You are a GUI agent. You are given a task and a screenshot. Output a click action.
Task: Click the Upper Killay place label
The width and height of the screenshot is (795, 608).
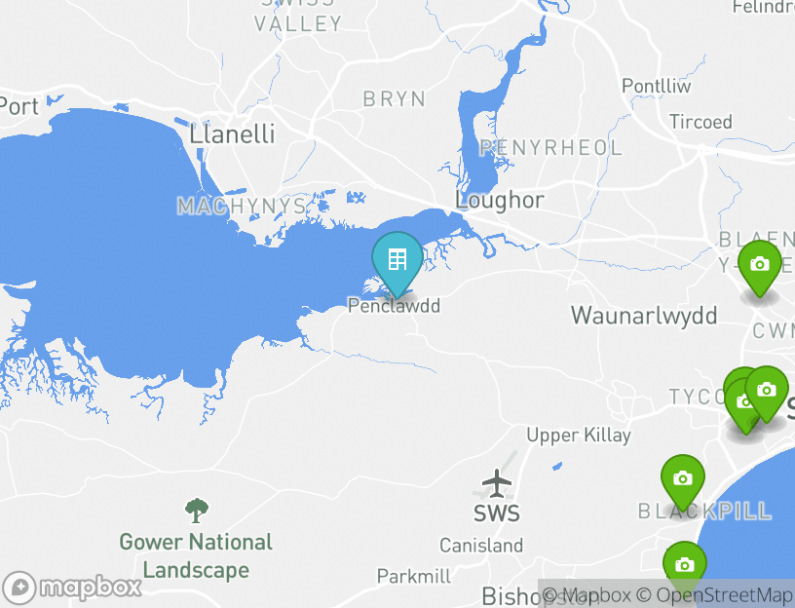[579, 436]
